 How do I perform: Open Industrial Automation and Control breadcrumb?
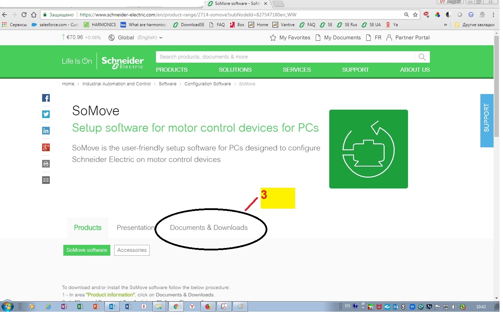[x=117, y=84]
